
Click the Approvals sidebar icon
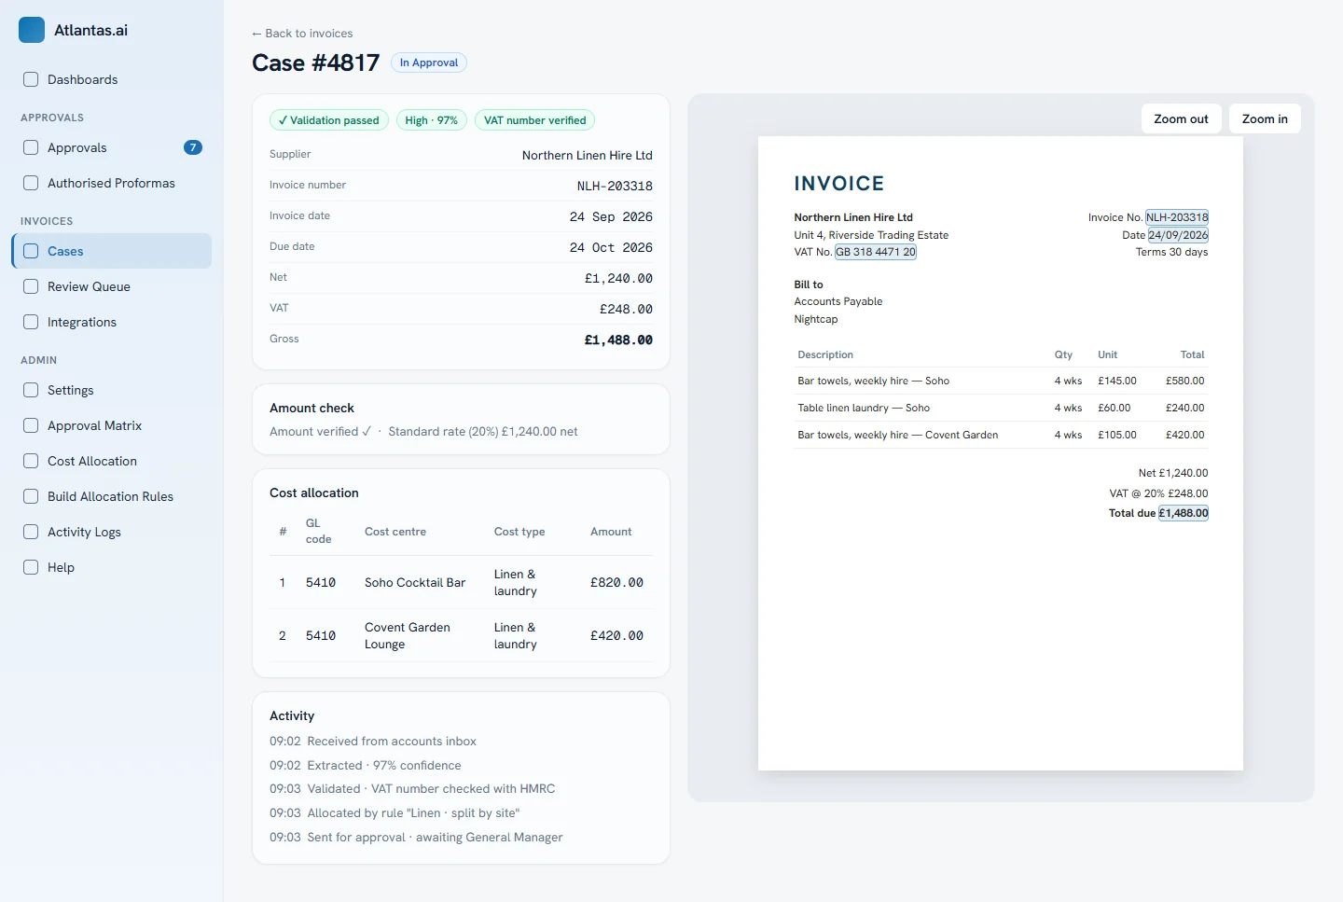tap(31, 147)
